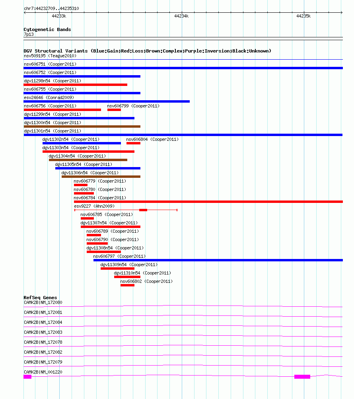Click the 44235k ruler position label

click(303, 16)
